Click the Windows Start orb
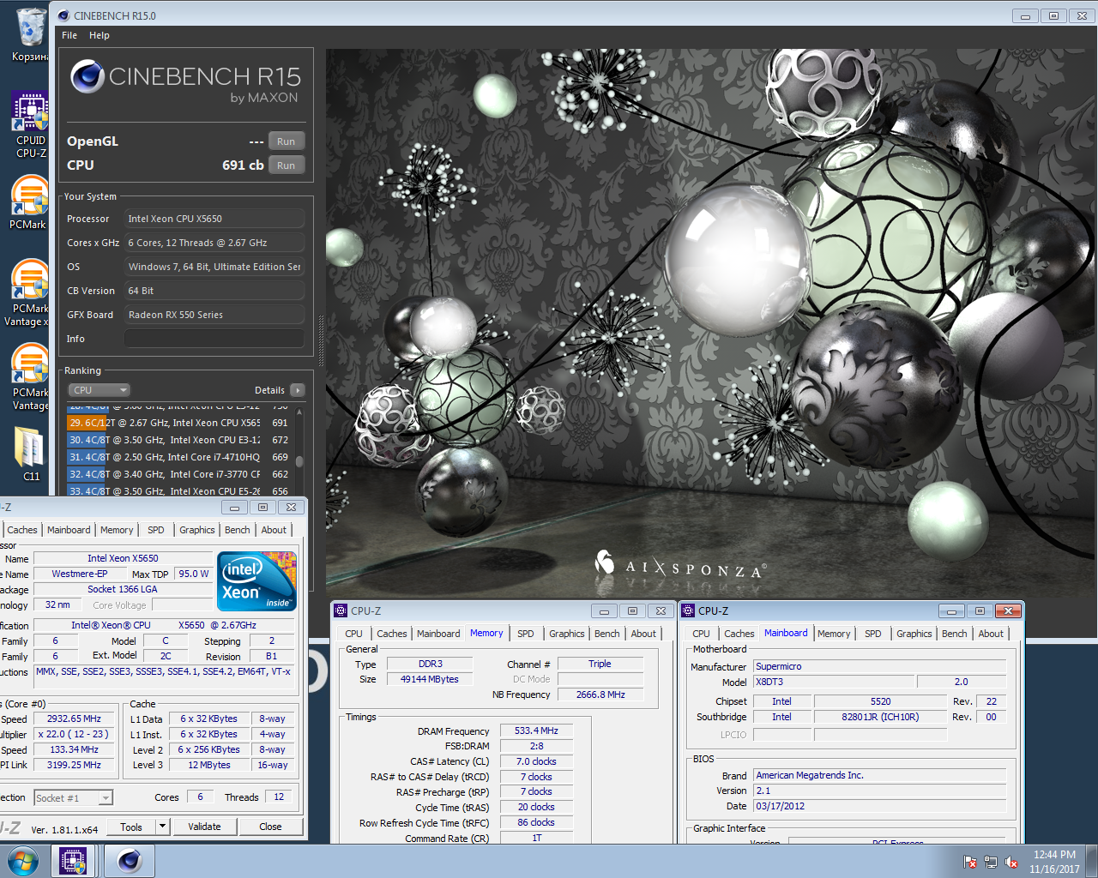 pos(23,861)
